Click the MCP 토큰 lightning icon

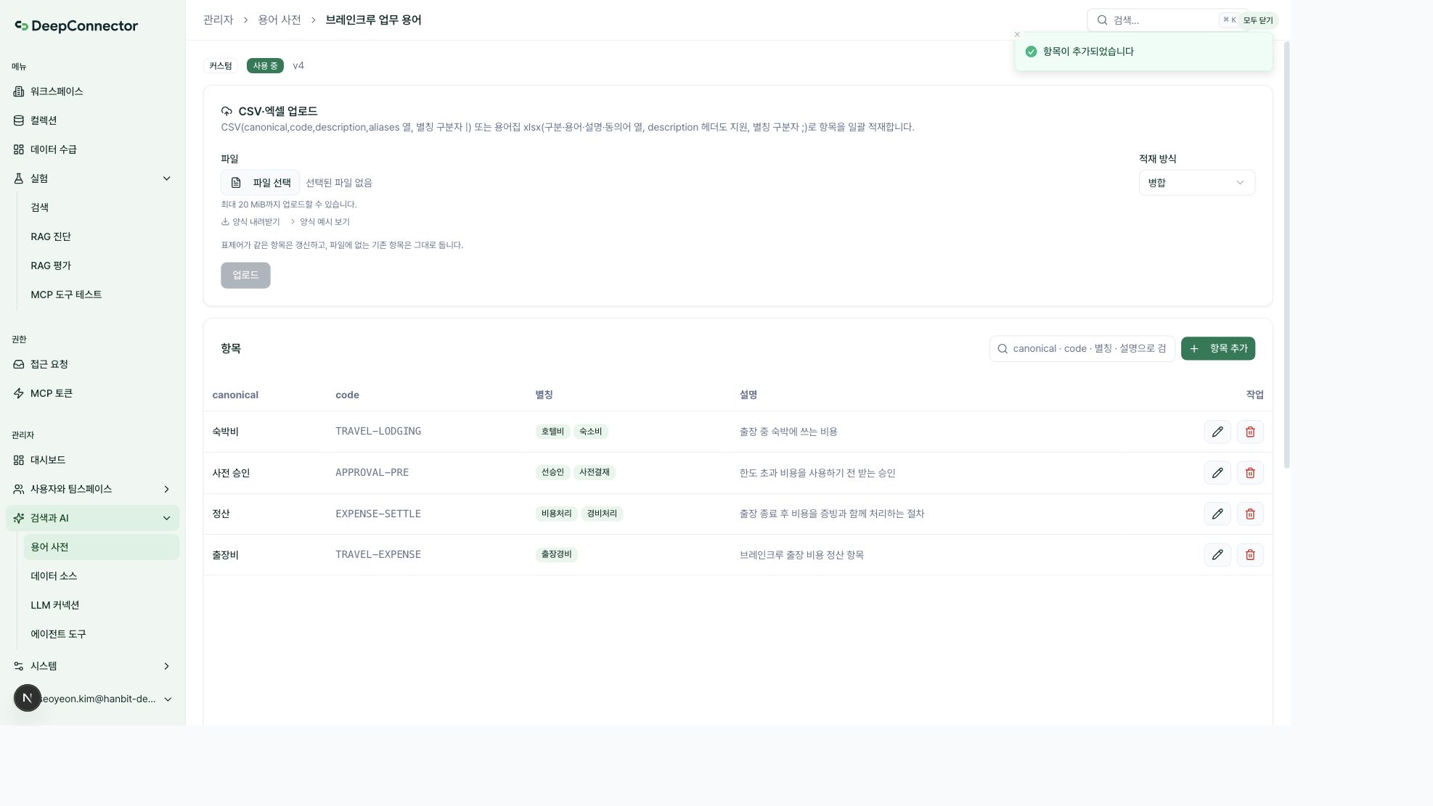(x=19, y=393)
